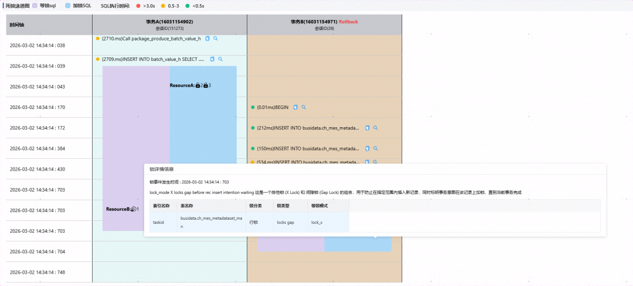Screen dimensions: 633x286
Task: Click the 锁详情信息 popup title
Action: click(162, 169)
